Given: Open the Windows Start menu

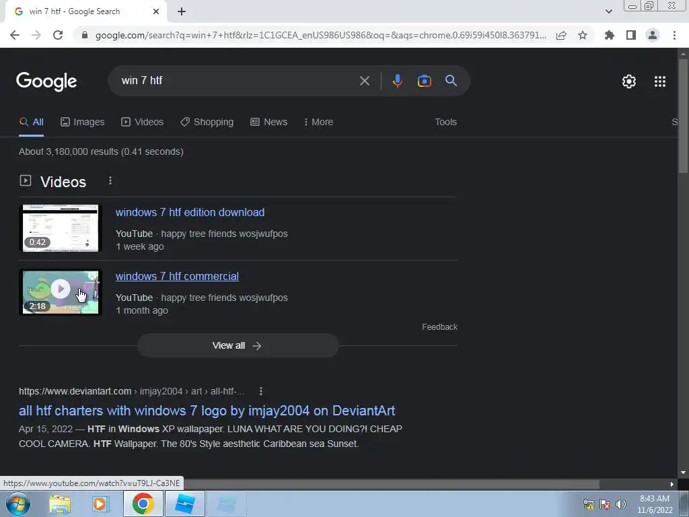Looking at the screenshot, I should (x=18, y=504).
